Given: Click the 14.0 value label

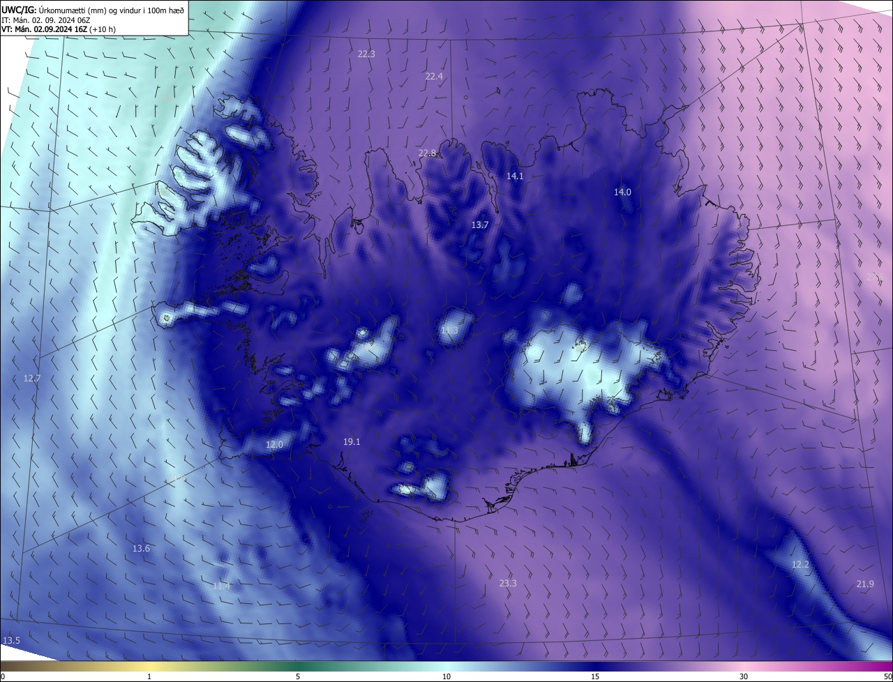Looking at the screenshot, I should click(622, 192).
